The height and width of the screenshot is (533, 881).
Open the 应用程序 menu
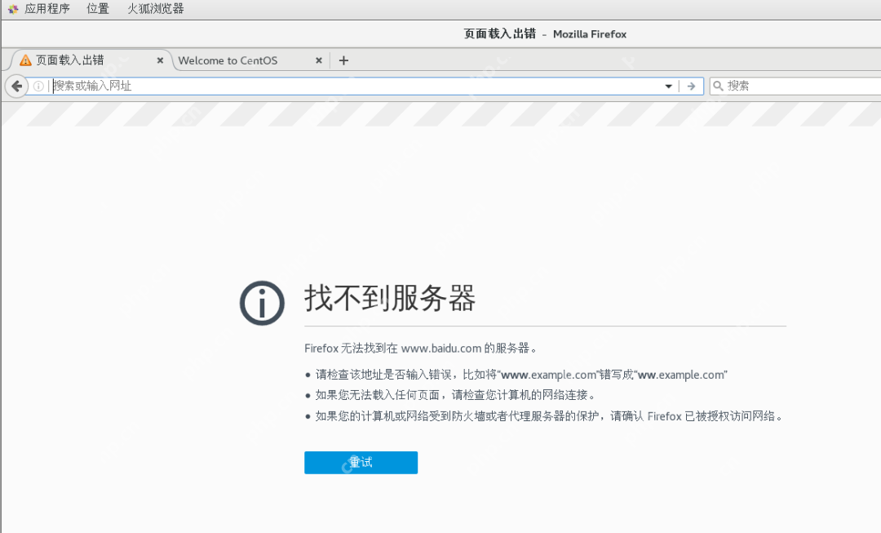[47, 8]
